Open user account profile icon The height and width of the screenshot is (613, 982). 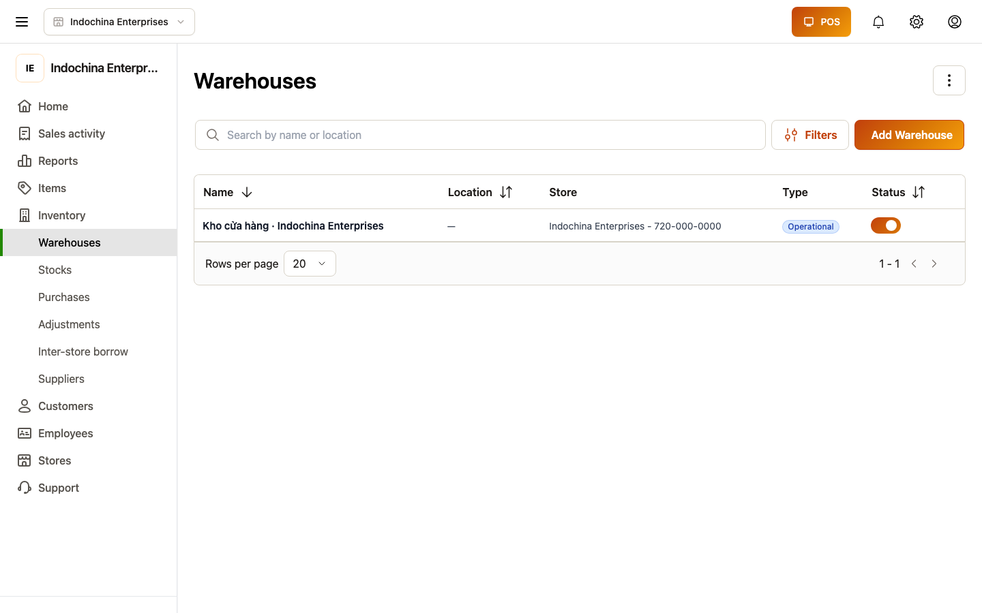[x=955, y=22]
